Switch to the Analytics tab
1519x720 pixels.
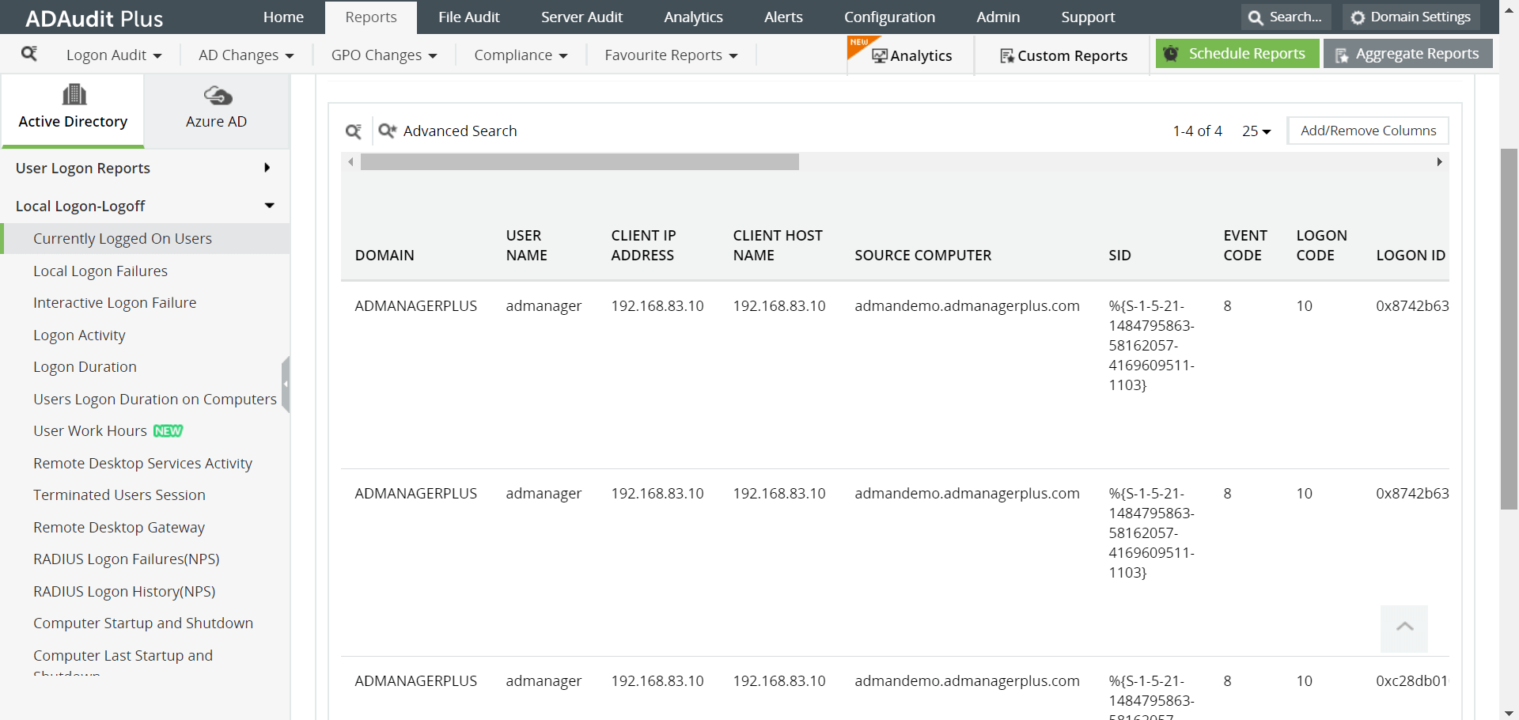(x=694, y=17)
